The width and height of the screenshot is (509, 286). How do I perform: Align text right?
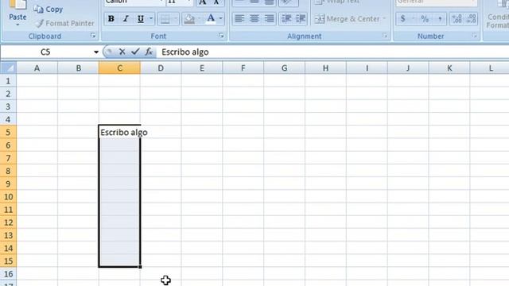coord(269,19)
